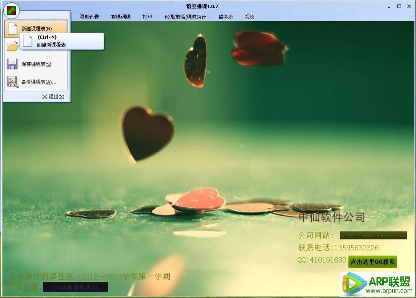
Task: Click the floppy disk save icon
Action: pos(12,64)
